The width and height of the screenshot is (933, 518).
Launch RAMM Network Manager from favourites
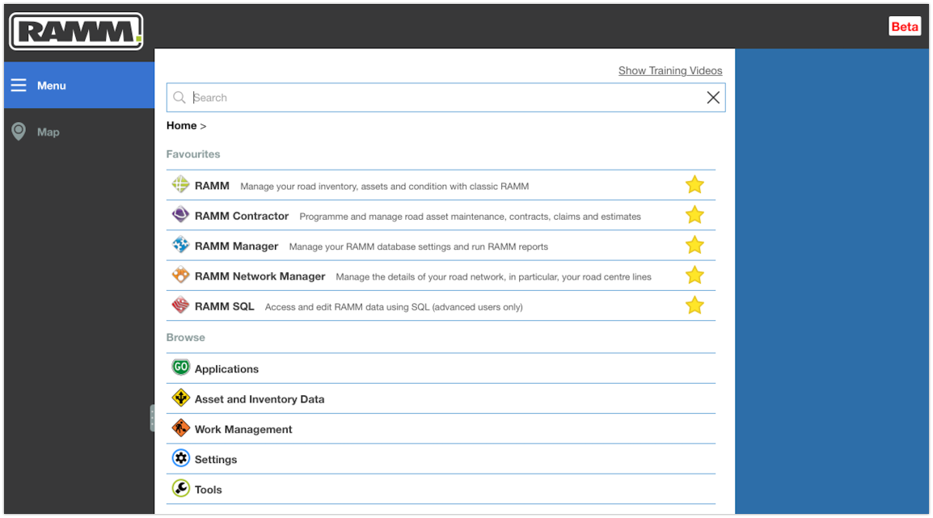coord(441,276)
